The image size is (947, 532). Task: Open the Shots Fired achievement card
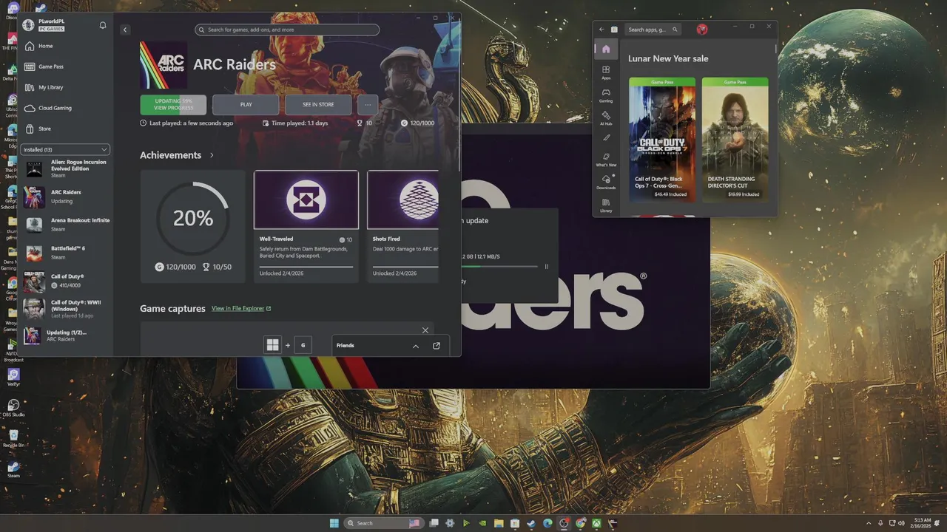(403, 226)
